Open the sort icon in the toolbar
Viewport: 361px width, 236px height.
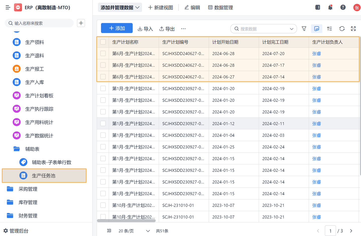tap(329, 29)
